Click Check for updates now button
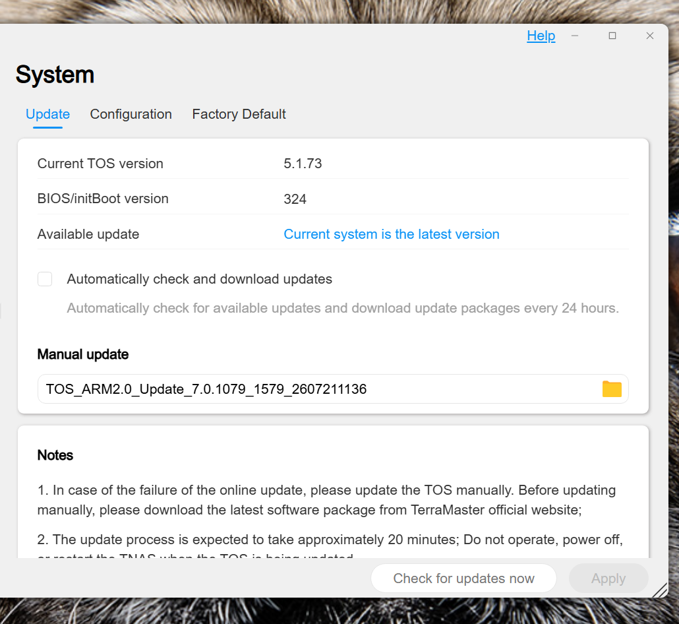Screen dimensions: 679x624 pyautogui.click(x=463, y=578)
